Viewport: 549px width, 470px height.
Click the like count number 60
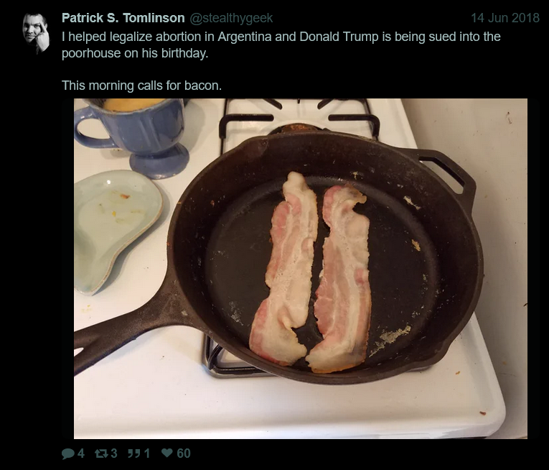(x=184, y=453)
